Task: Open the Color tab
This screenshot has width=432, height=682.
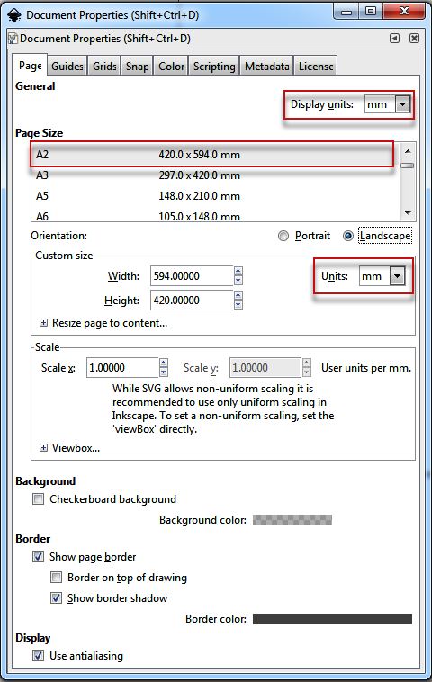Action: (x=171, y=67)
